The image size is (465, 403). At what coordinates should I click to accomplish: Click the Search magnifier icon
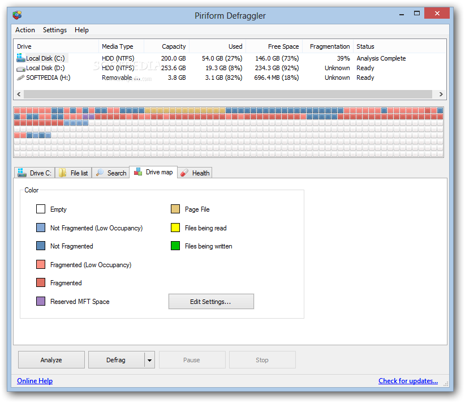100,173
